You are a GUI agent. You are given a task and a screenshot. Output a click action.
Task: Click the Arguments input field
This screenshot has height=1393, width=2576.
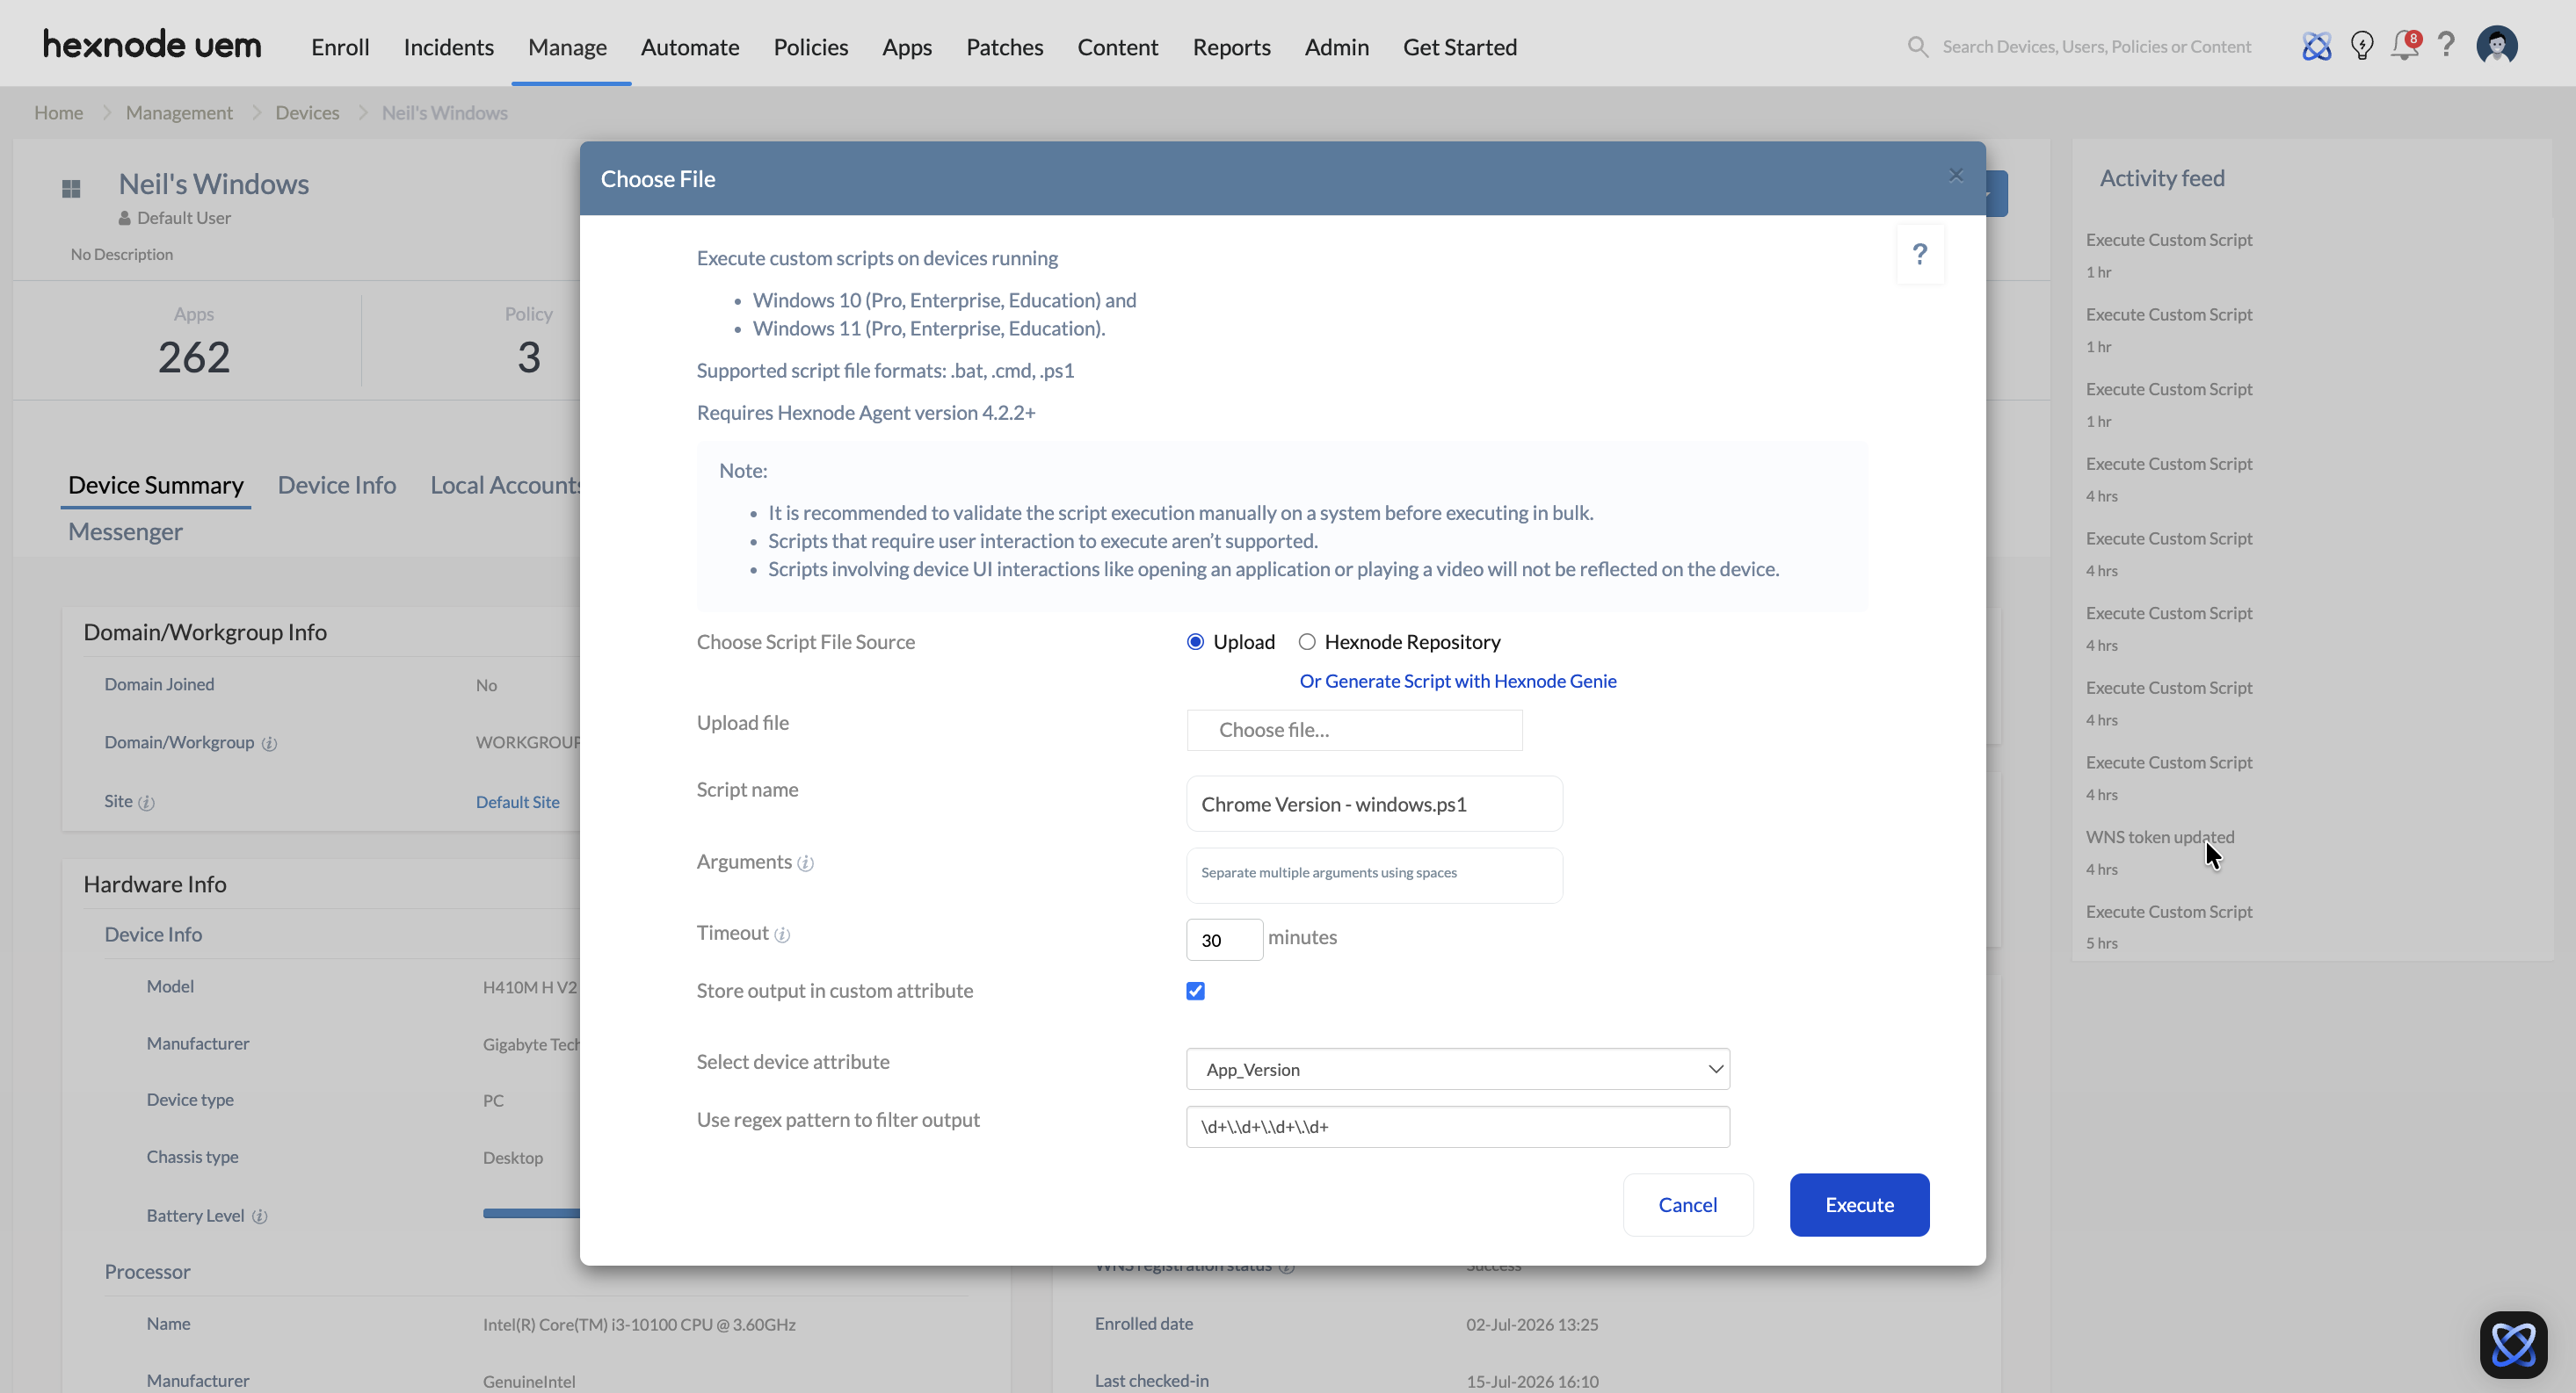[x=1374, y=876]
